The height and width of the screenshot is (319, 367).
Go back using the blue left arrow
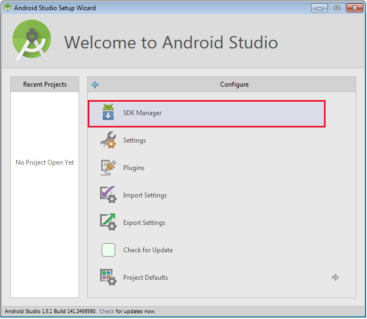[95, 84]
